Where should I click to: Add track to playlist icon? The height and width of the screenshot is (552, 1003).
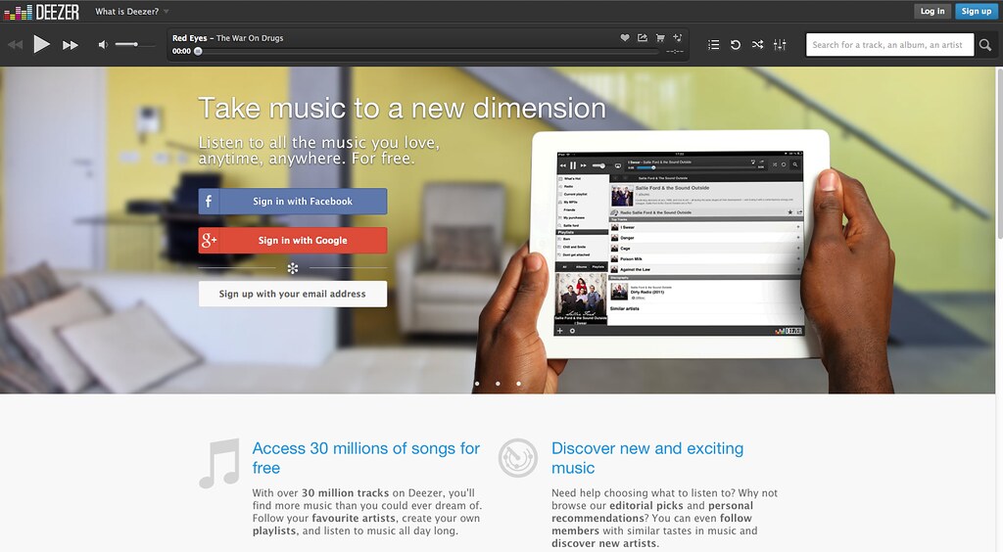(678, 38)
